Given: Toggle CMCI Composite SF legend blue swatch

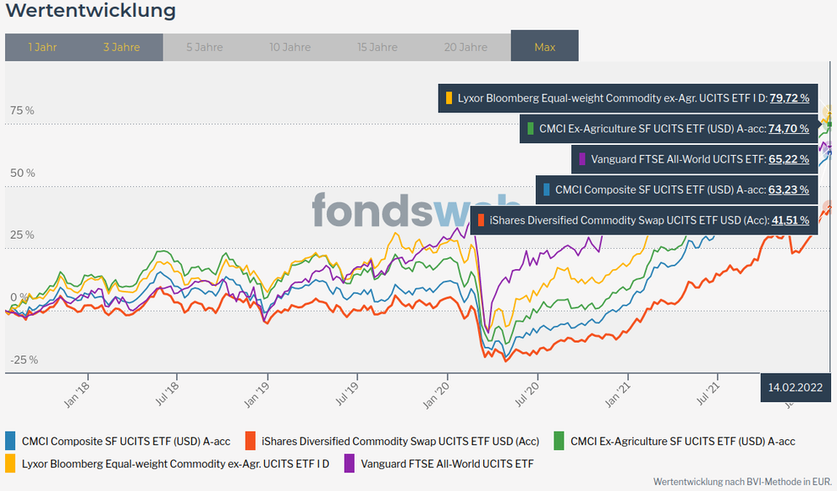Looking at the screenshot, I should click(11, 441).
